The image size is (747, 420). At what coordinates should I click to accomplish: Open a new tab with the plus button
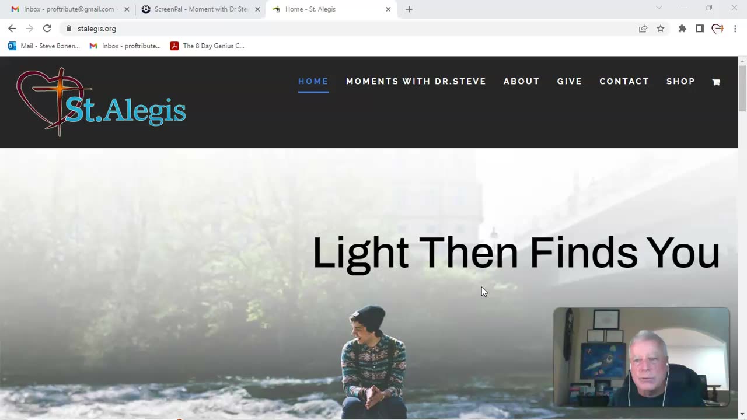(x=409, y=9)
